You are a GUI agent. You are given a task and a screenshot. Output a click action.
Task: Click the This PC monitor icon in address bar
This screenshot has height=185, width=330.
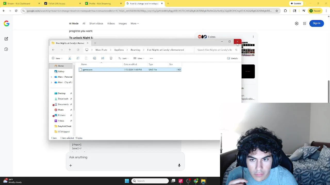coord(87,50)
